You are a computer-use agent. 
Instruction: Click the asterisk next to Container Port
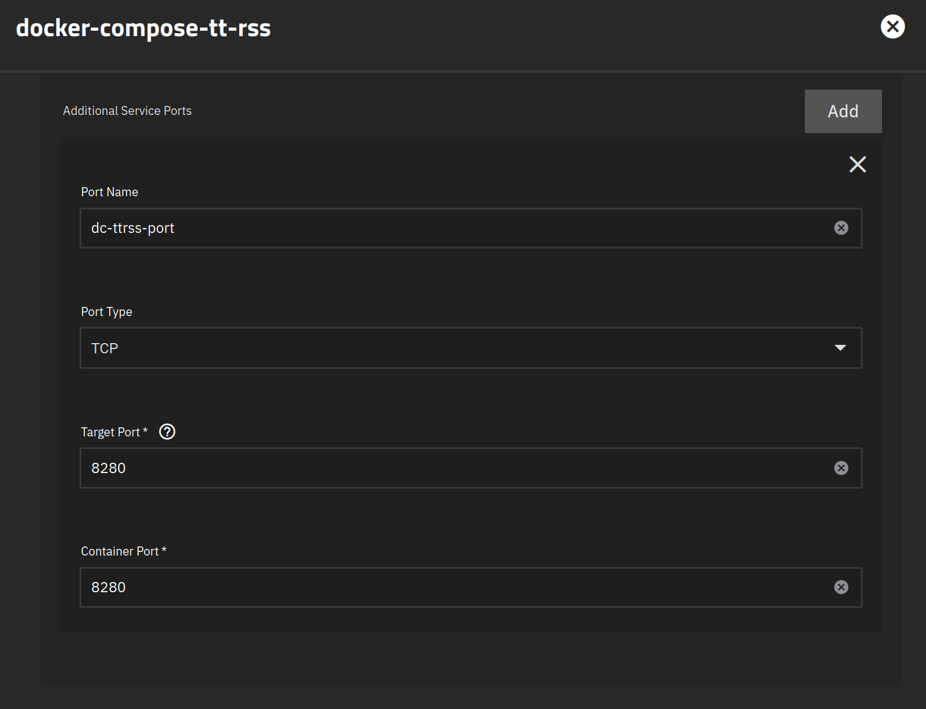tap(164, 550)
